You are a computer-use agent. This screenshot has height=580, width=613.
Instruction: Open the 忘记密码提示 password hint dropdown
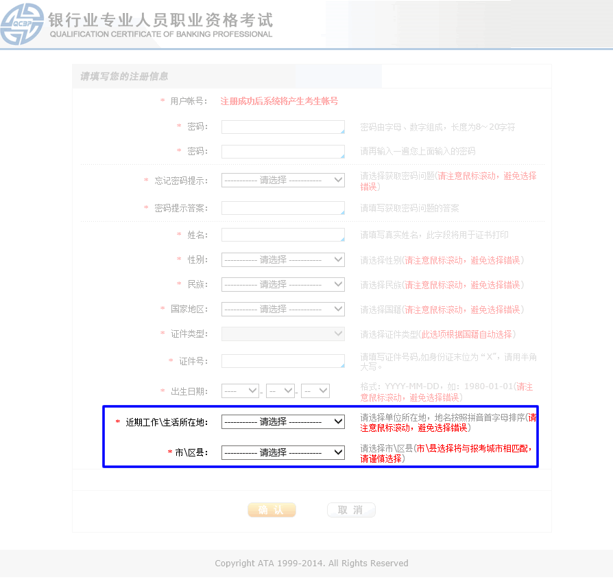coord(283,179)
